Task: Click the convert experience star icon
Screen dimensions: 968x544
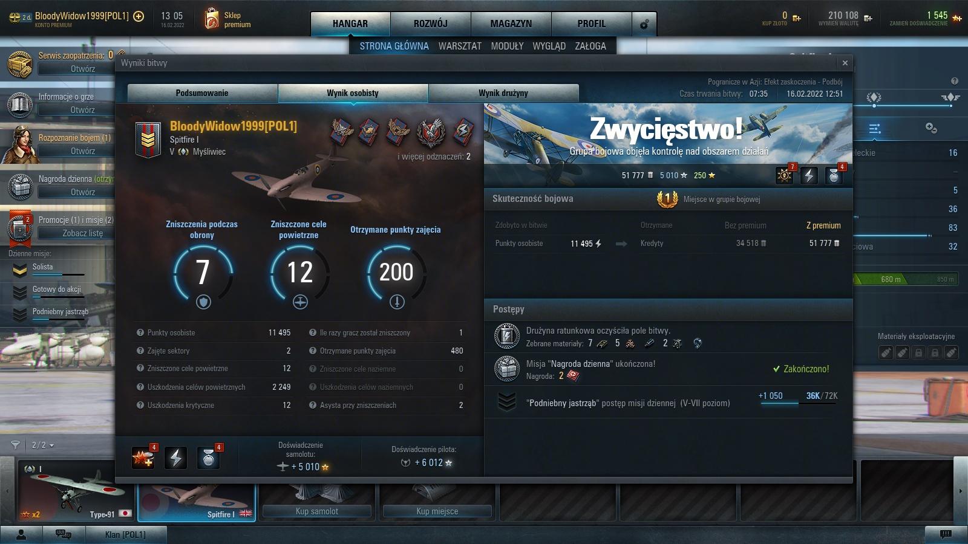Action: pyautogui.click(x=957, y=18)
